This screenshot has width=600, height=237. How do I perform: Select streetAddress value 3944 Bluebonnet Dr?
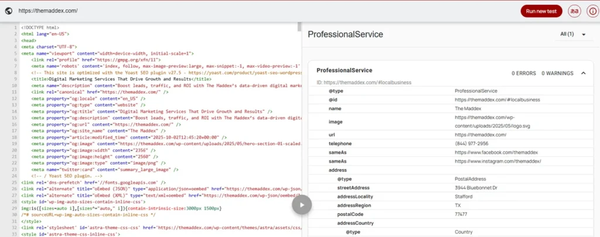click(476, 188)
